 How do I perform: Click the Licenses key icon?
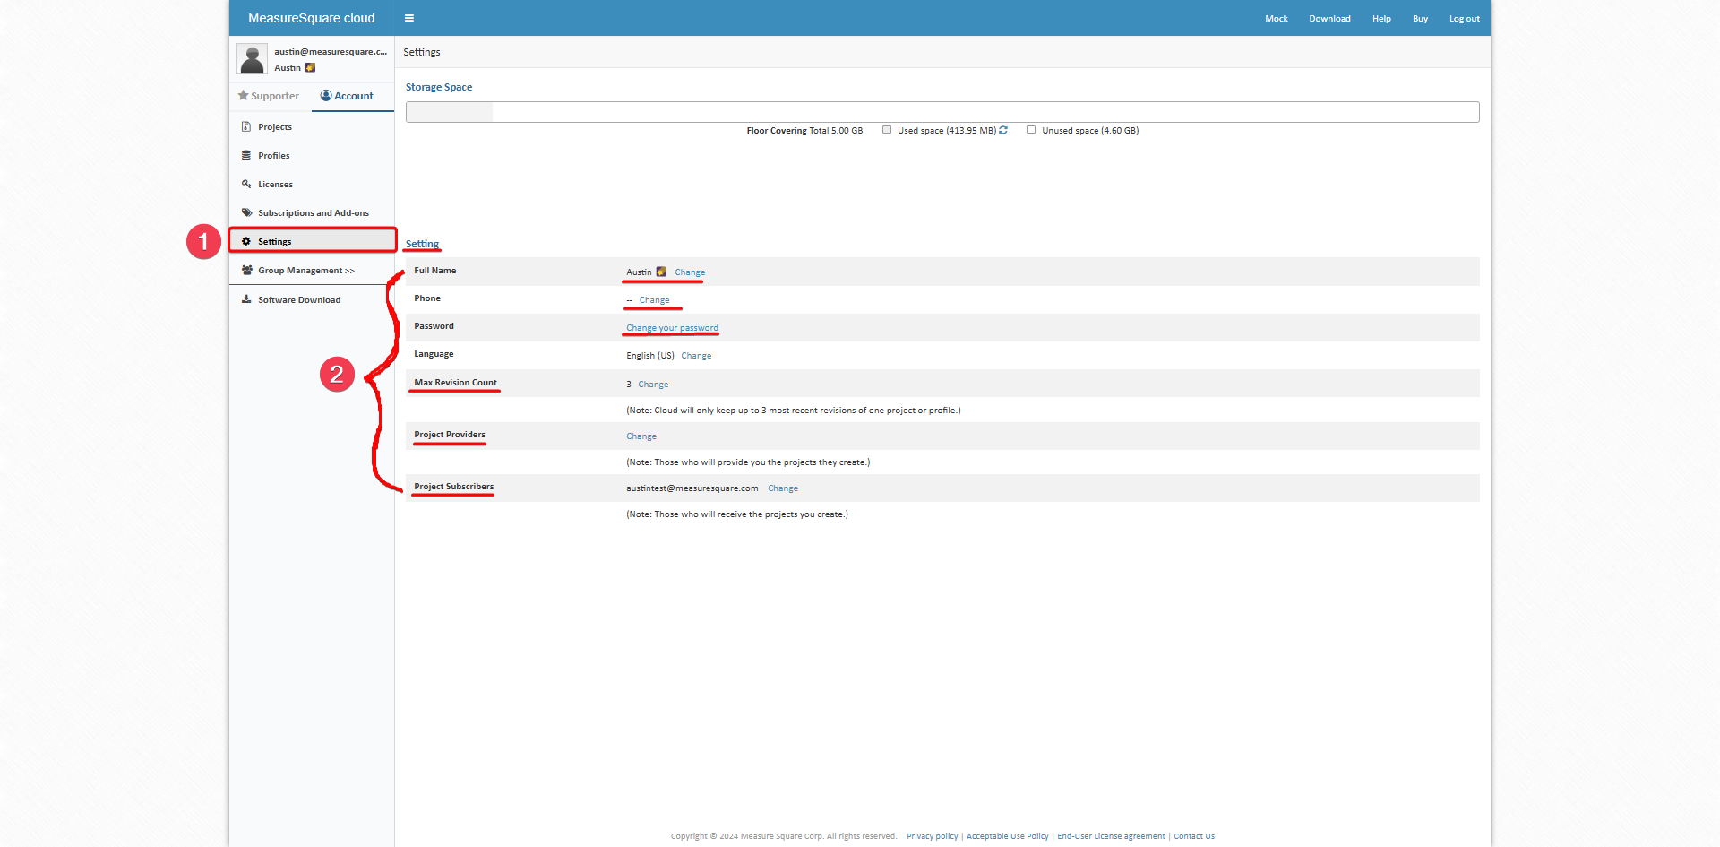click(246, 184)
